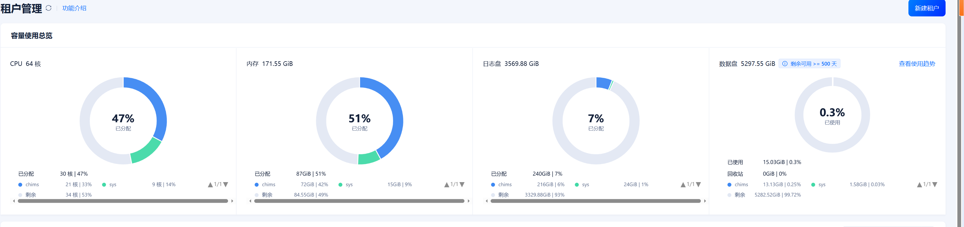Toggle chims legend in log disk chart
The width and height of the screenshot is (964, 227).
click(502, 184)
